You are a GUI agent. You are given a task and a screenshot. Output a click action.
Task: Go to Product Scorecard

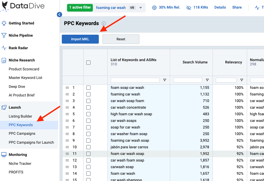coord(24,69)
